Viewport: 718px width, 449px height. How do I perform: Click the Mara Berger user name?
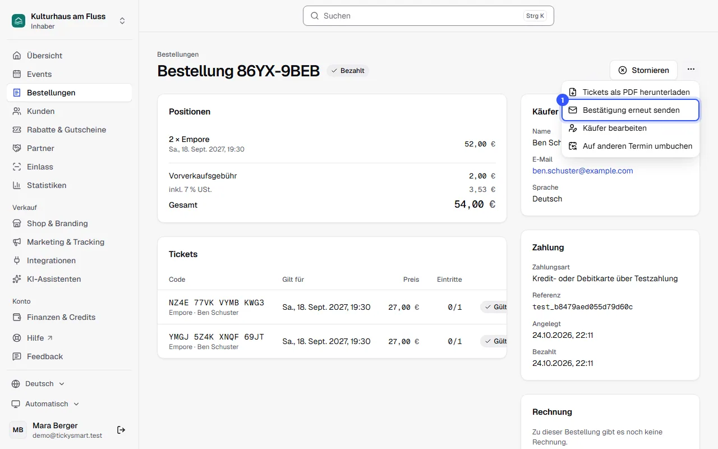(x=55, y=425)
